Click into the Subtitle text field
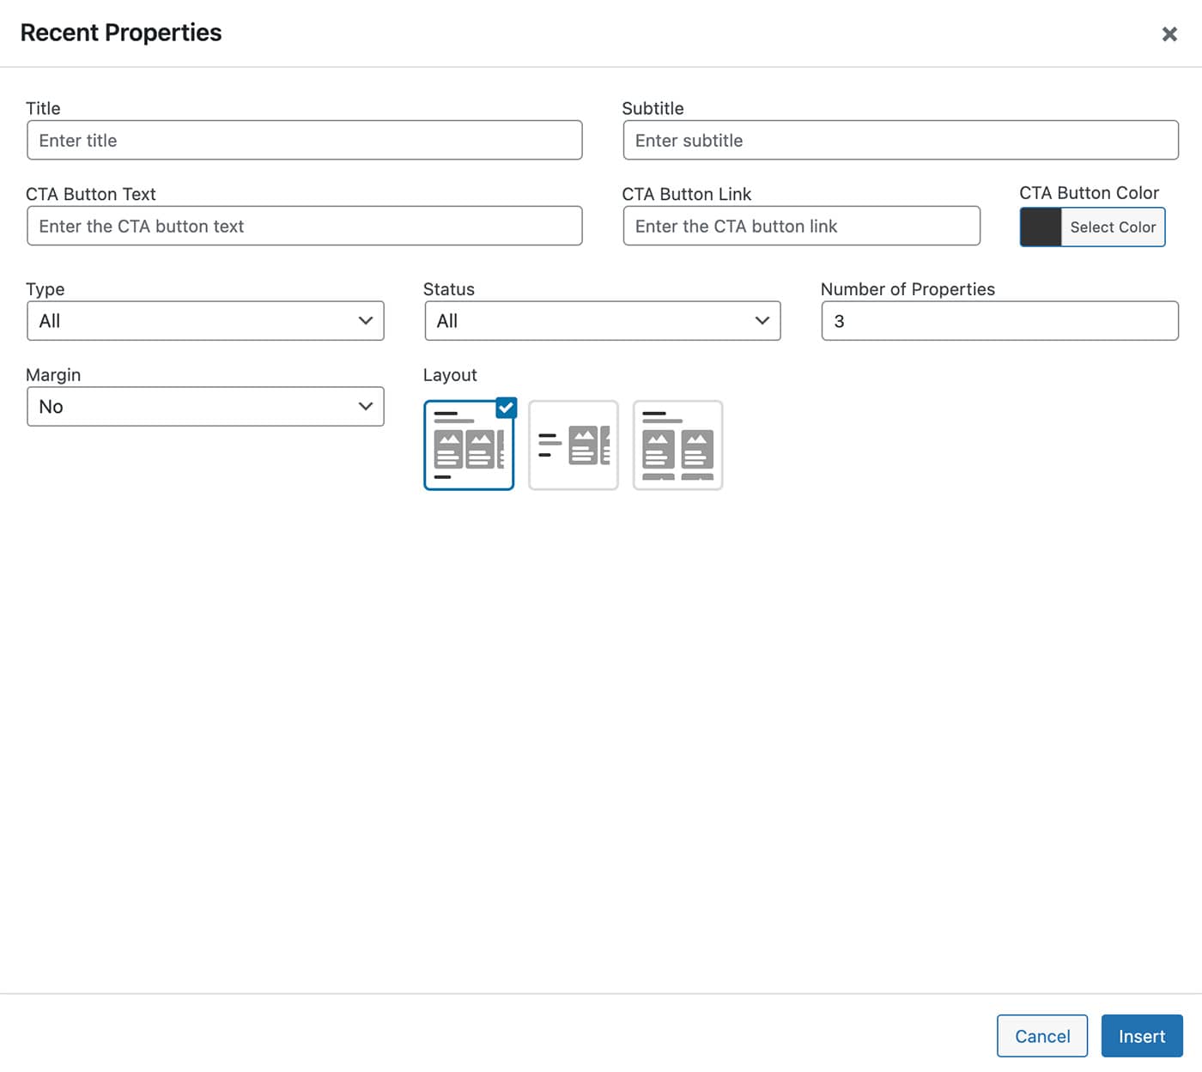This screenshot has height=1072, width=1202. [900, 141]
